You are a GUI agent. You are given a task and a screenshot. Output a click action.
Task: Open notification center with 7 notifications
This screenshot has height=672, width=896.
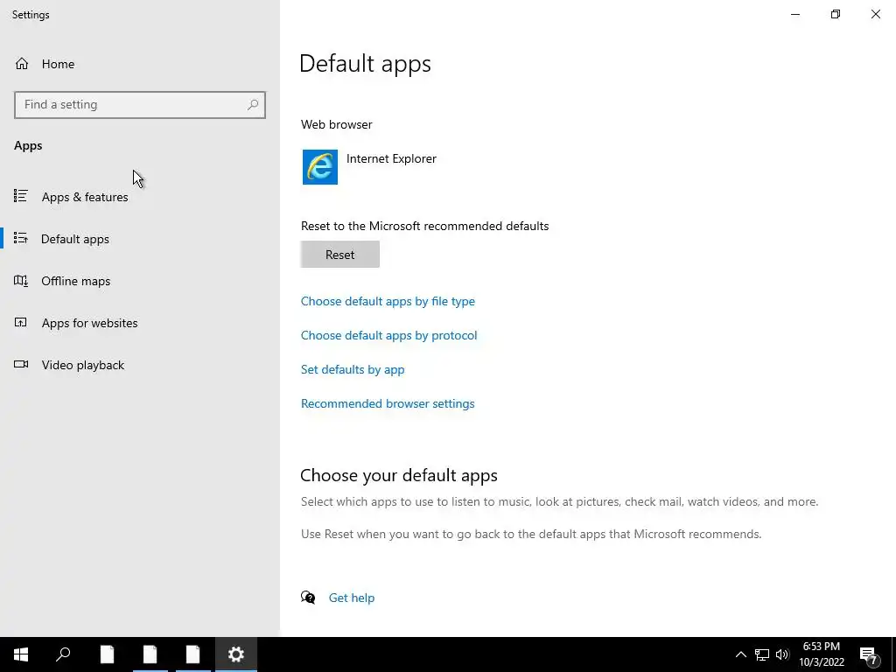[x=869, y=654]
